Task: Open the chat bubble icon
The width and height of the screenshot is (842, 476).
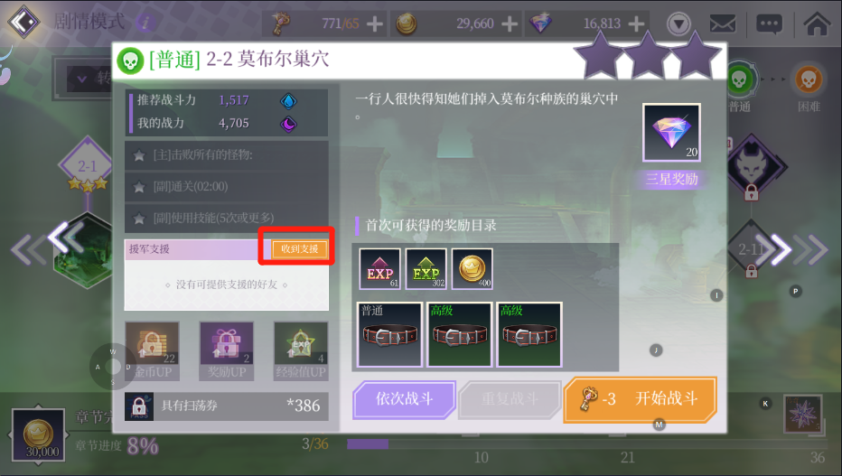Action: click(769, 24)
